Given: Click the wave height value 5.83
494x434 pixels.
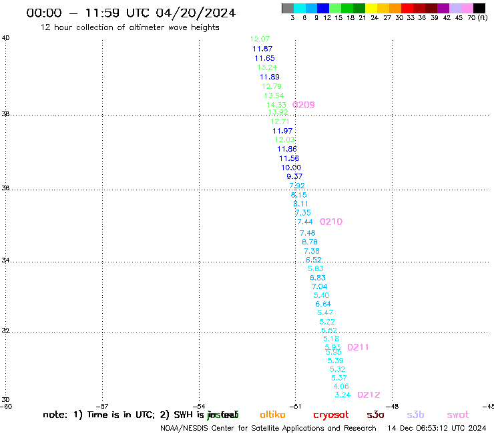Looking at the screenshot, I should pyautogui.click(x=316, y=269).
